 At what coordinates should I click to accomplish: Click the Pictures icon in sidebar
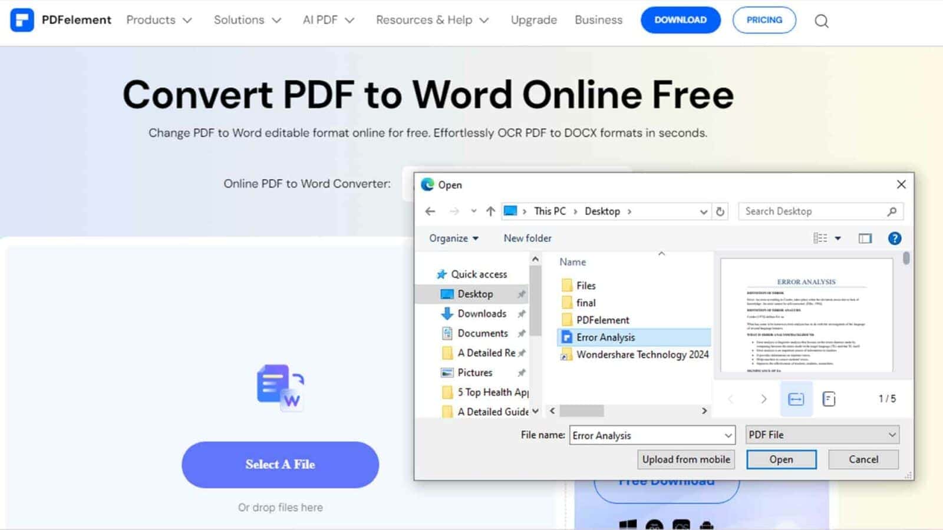pos(447,373)
